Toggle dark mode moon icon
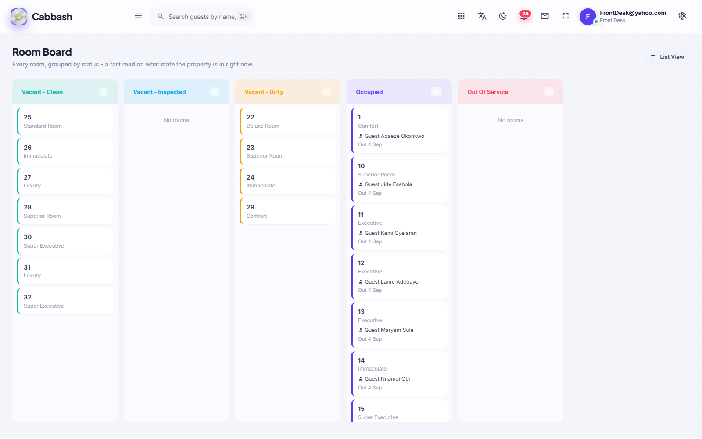 pyautogui.click(x=503, y=16)
